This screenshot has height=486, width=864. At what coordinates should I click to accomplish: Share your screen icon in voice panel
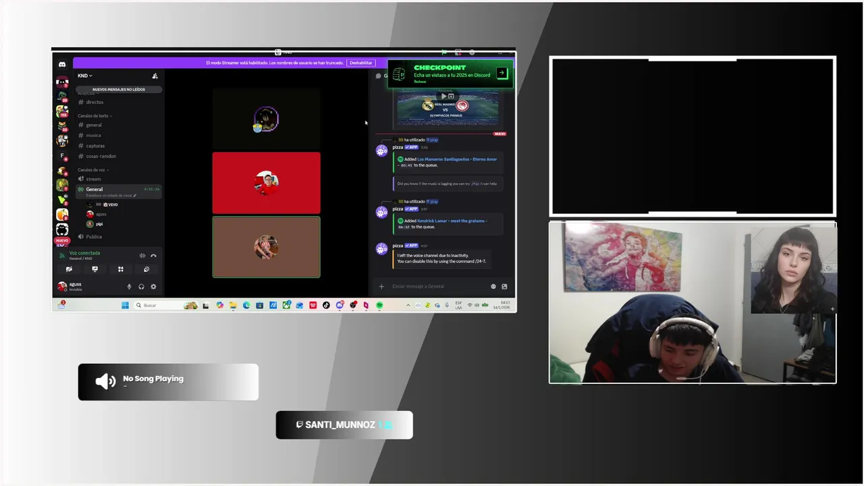click(x=94, y=269)
